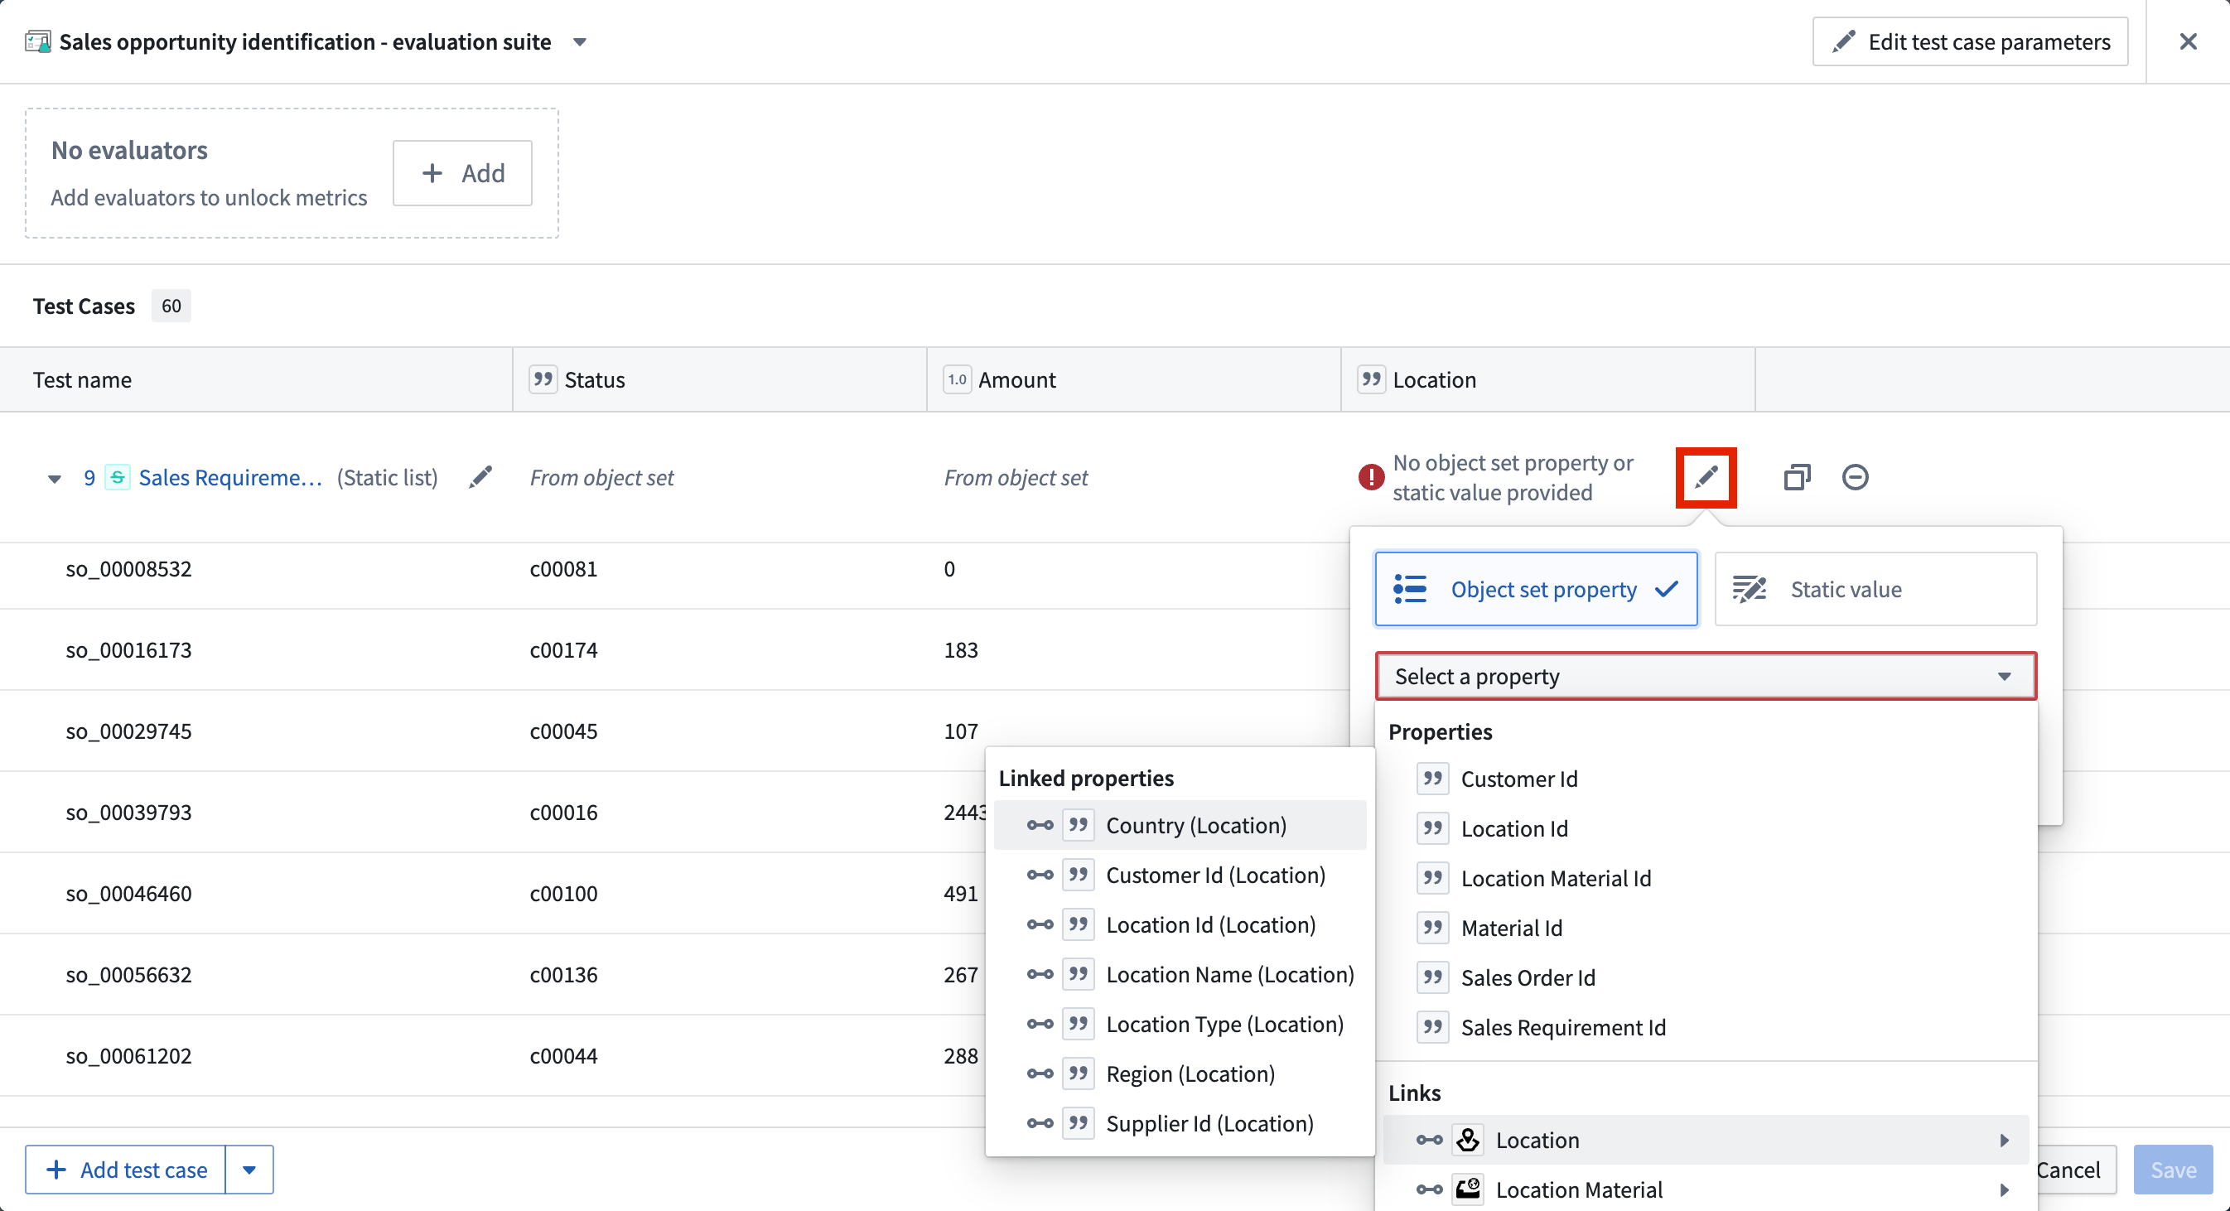Click the red error icon in the Location column
The width and height of the screenshot is (2230, 1211).
click(1370, 477)
